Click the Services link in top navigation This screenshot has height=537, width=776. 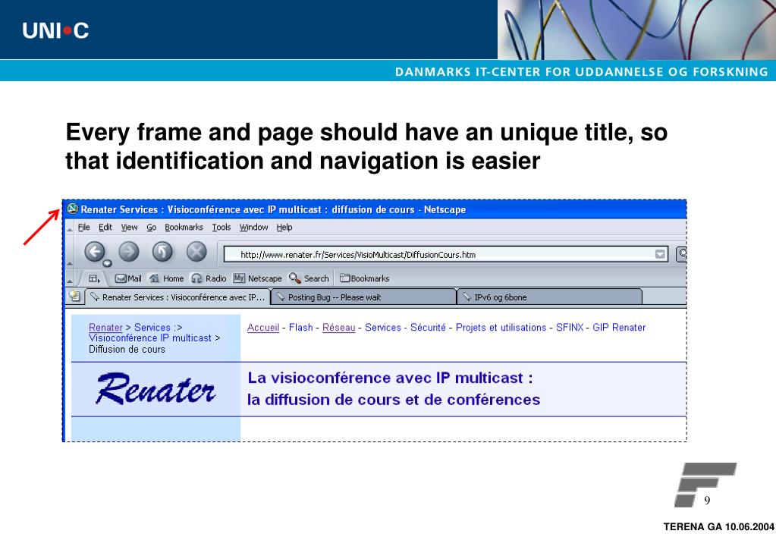point(382,328)
